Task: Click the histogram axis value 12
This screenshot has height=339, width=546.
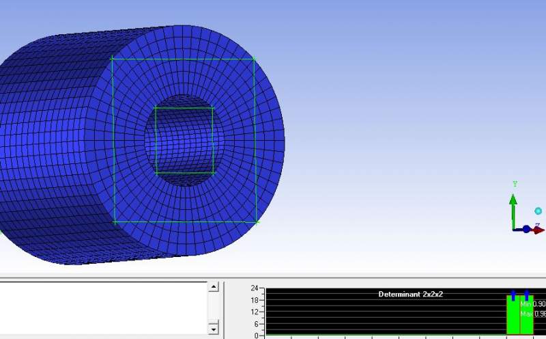Action: [254, 312]
